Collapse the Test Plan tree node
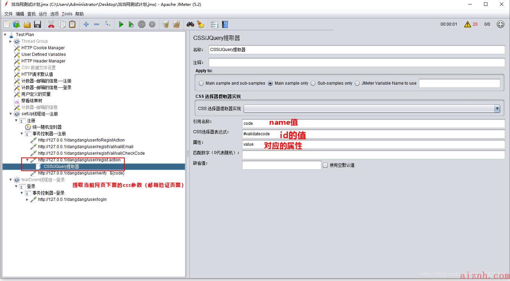This screenshot has width=510, height=281. tap(5, 34)
